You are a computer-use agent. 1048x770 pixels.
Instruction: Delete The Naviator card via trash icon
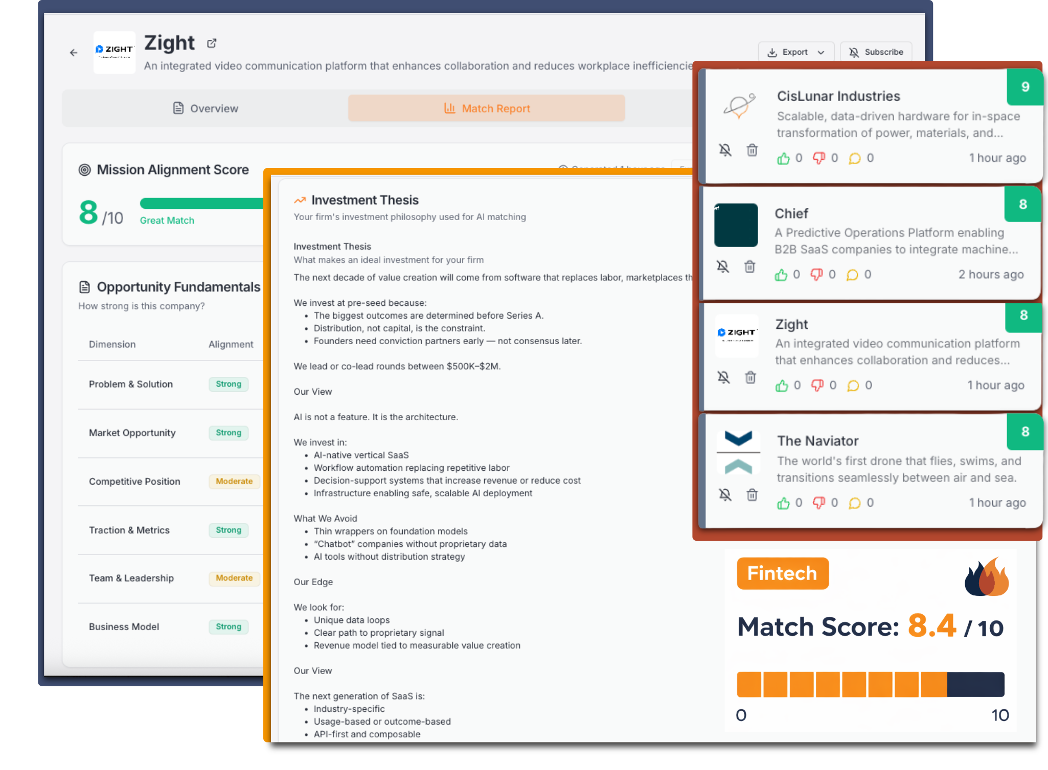(751, 495)
